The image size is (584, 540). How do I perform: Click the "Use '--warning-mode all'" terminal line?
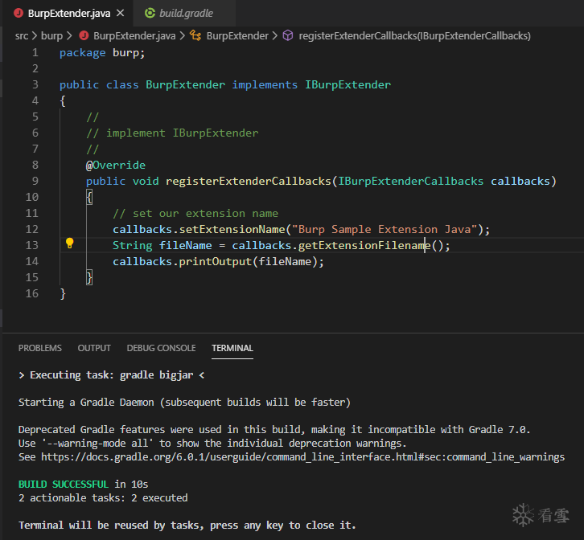coord(212,444)
